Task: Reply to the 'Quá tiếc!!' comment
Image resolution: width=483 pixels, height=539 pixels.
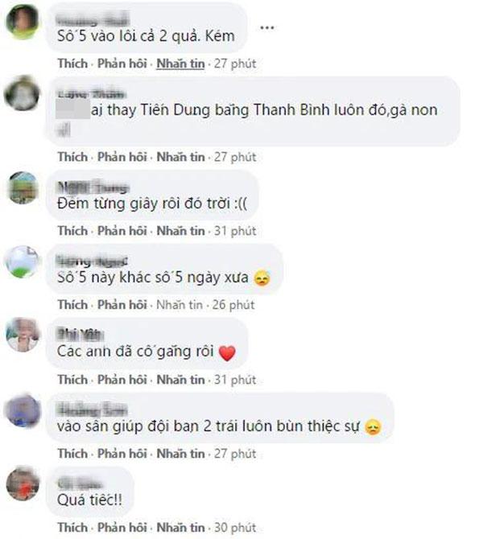Action: (x=122, y=528)
